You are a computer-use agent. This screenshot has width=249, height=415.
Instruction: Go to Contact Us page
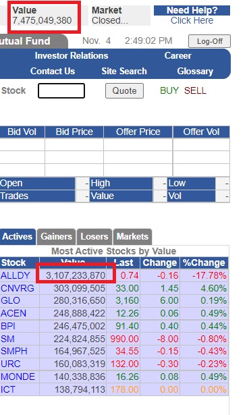(53, 72)
